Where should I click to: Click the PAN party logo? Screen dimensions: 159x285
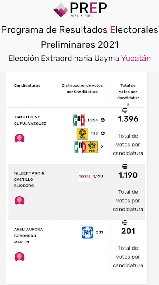tap(88, 232)
